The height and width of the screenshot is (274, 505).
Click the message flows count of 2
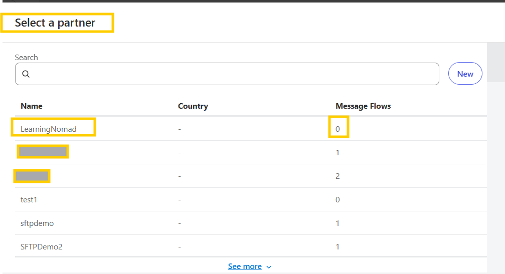coord(338,176)
